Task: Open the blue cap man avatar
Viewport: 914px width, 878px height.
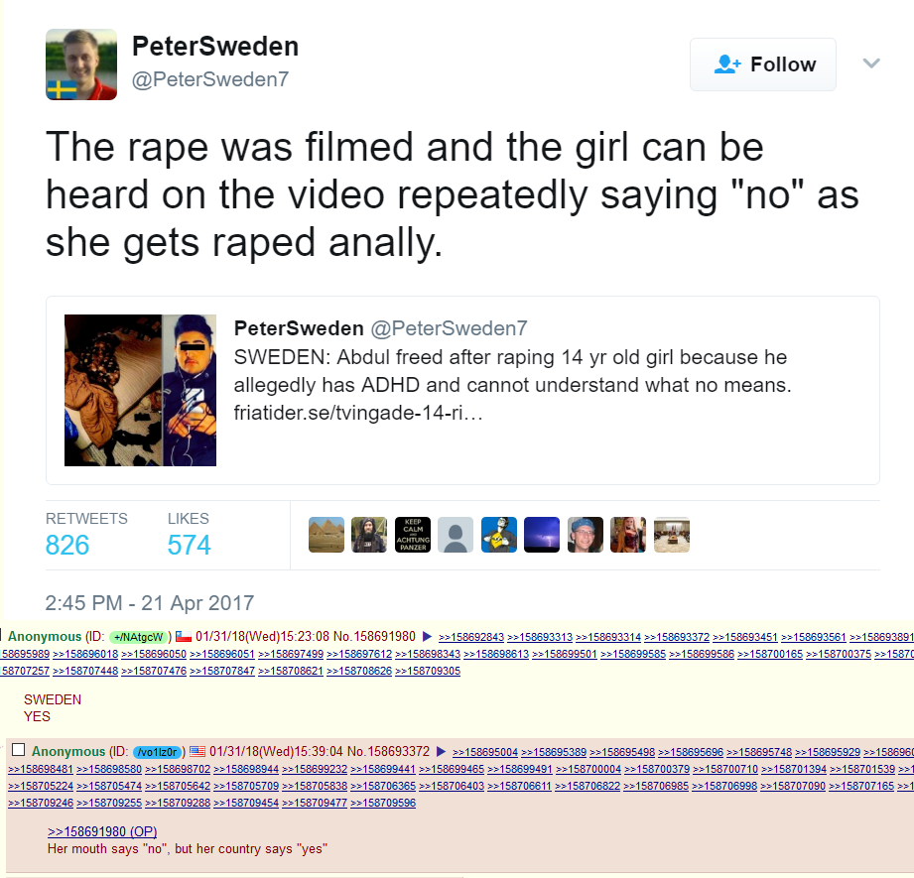Action: point(585,535)
